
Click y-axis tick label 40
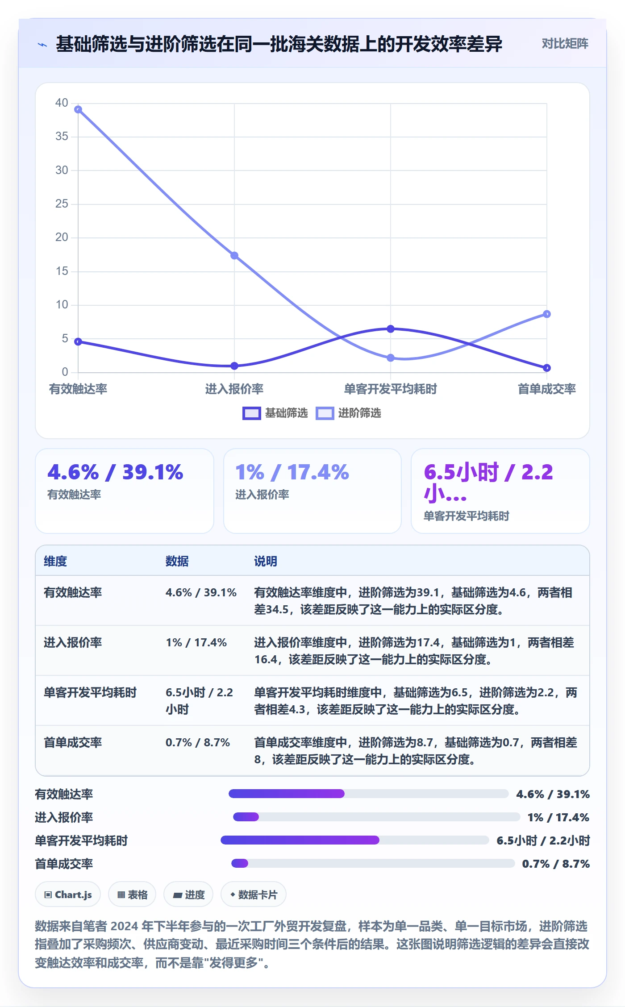click(62, 103)
